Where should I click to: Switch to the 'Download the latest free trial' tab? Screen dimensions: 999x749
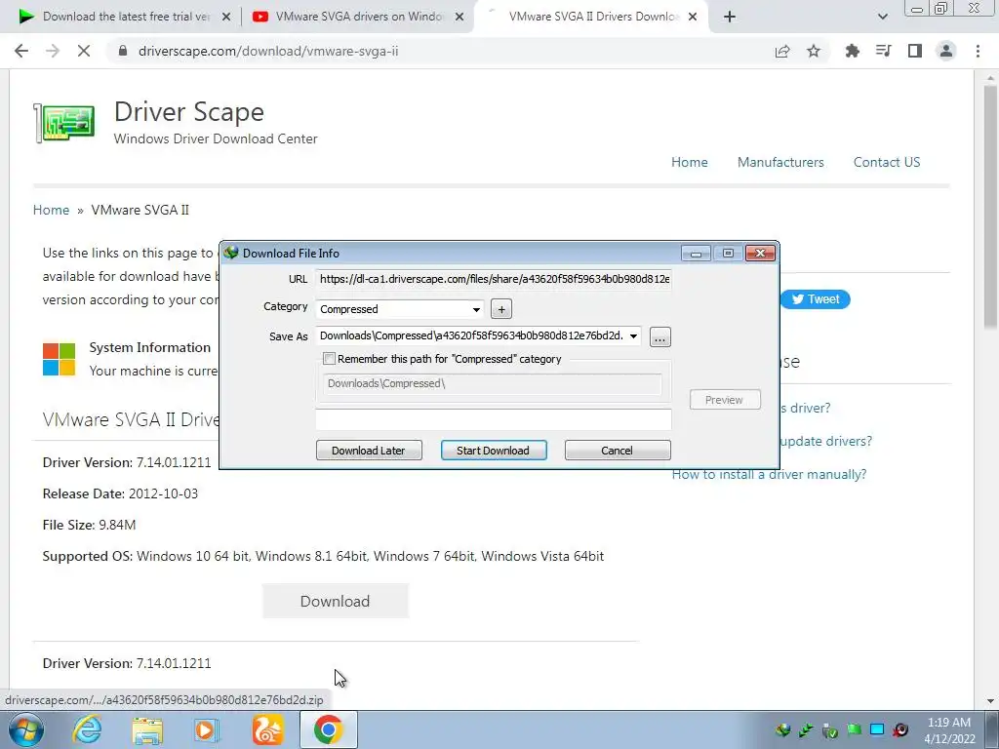tap(125, 18)
